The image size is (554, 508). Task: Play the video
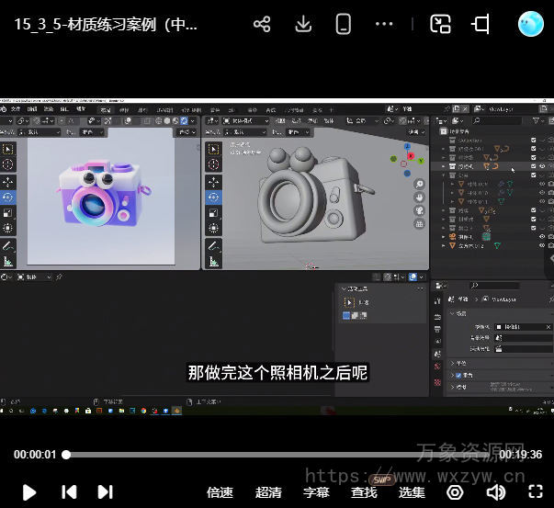tap(28, 492)
